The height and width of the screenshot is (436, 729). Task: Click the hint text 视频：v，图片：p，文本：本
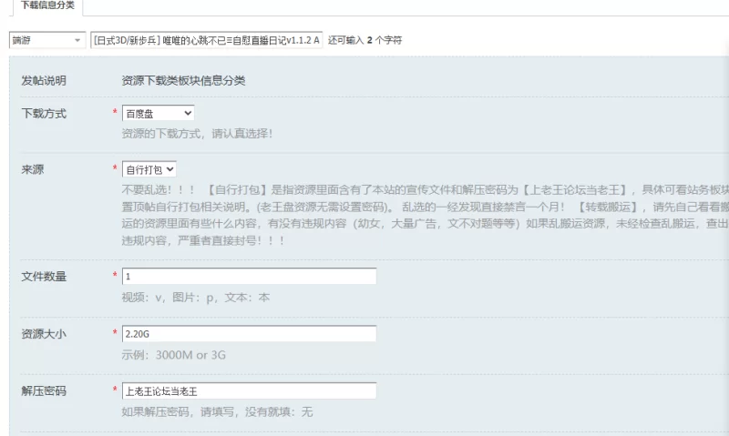click(196, 298)
